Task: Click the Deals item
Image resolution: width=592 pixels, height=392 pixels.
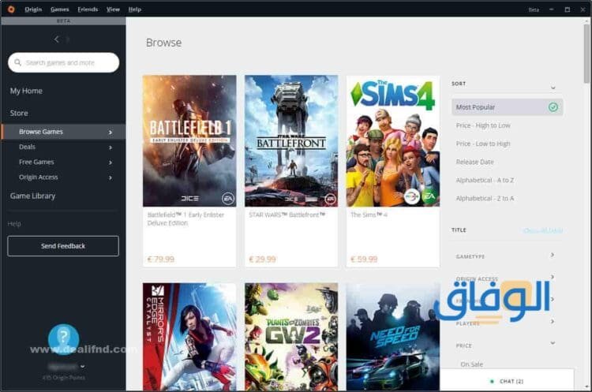Action: click(x=27, y=147)
